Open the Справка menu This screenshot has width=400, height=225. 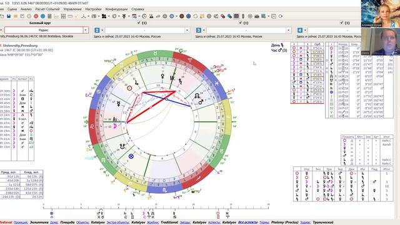point(137,9)
